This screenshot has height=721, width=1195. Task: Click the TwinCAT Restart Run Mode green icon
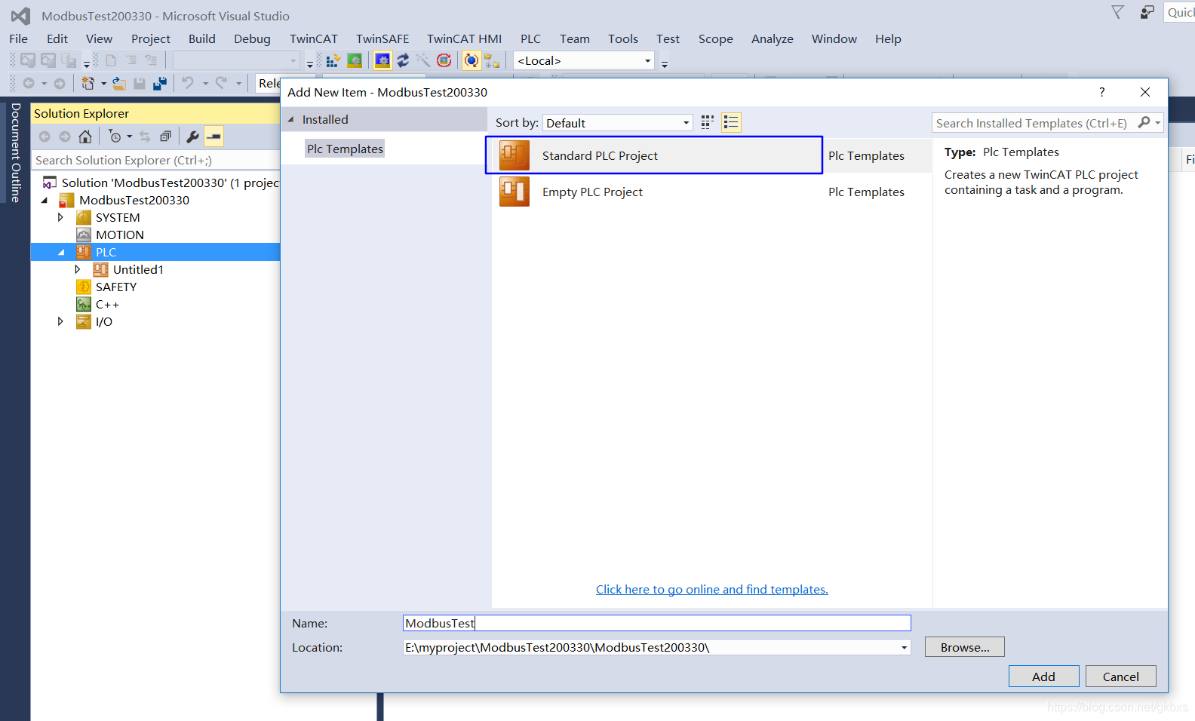click(x=355, y=60)
